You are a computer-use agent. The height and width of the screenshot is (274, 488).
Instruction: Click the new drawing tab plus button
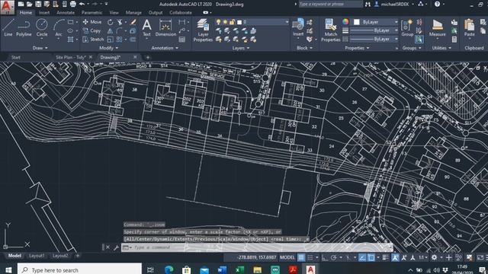point(147,58)
